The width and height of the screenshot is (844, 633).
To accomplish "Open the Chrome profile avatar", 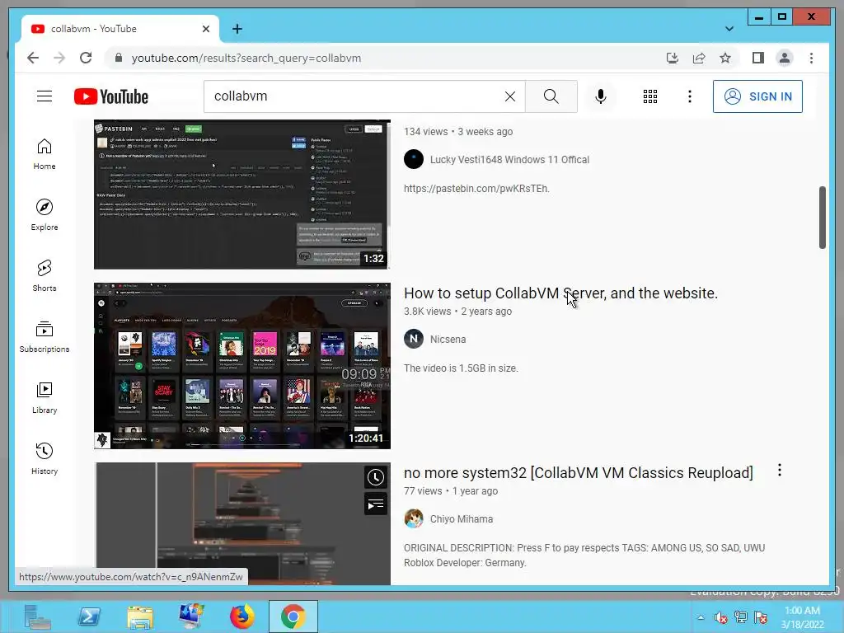I will 785,59.
